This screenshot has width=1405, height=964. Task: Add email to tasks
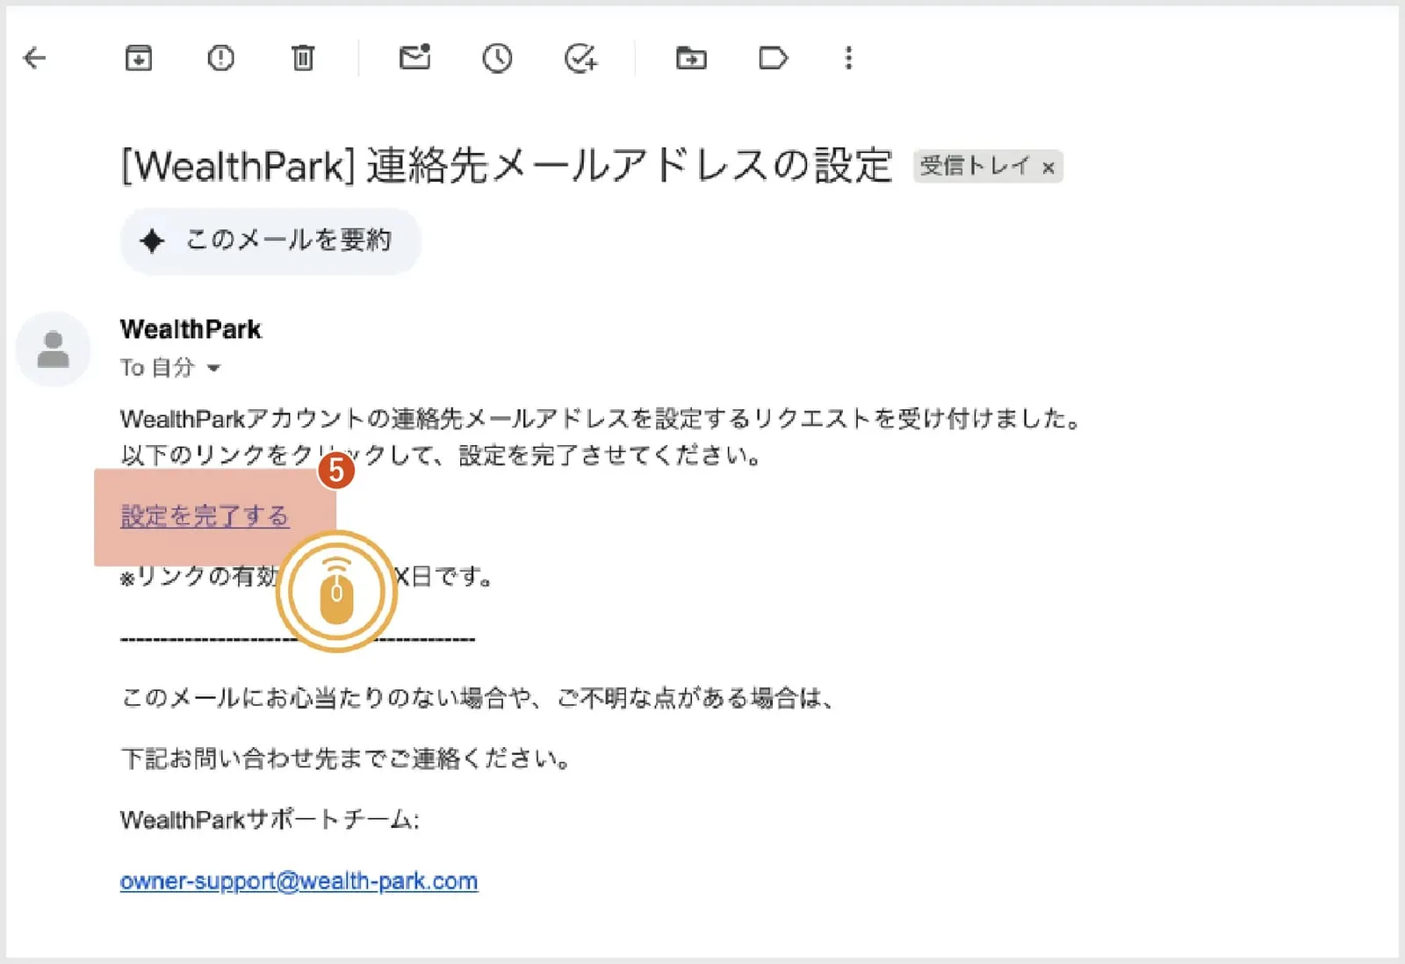coord(580,59)
